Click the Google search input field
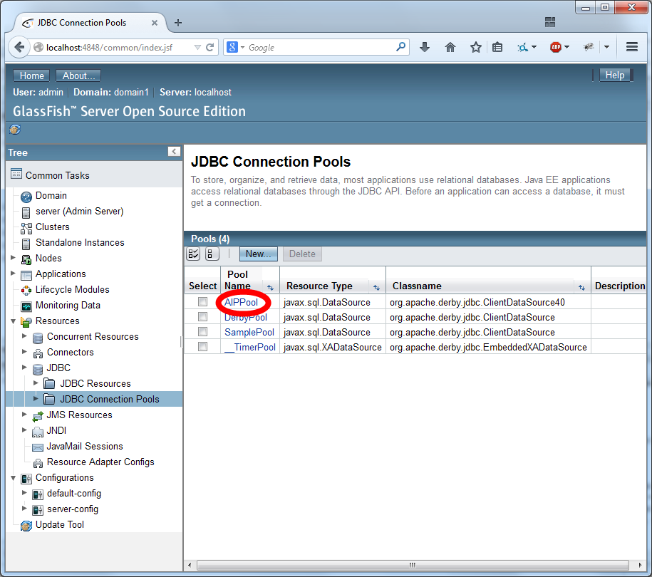 pos(321,47)
